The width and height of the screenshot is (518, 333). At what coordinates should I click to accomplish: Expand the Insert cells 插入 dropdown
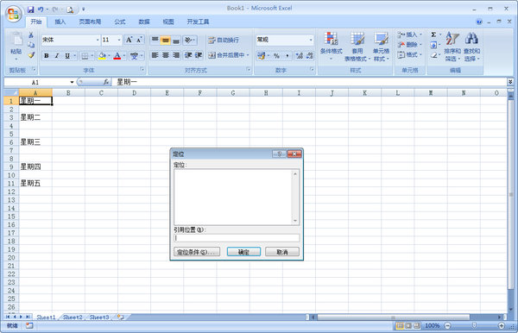pyautogui.click(x=420, y=35)
